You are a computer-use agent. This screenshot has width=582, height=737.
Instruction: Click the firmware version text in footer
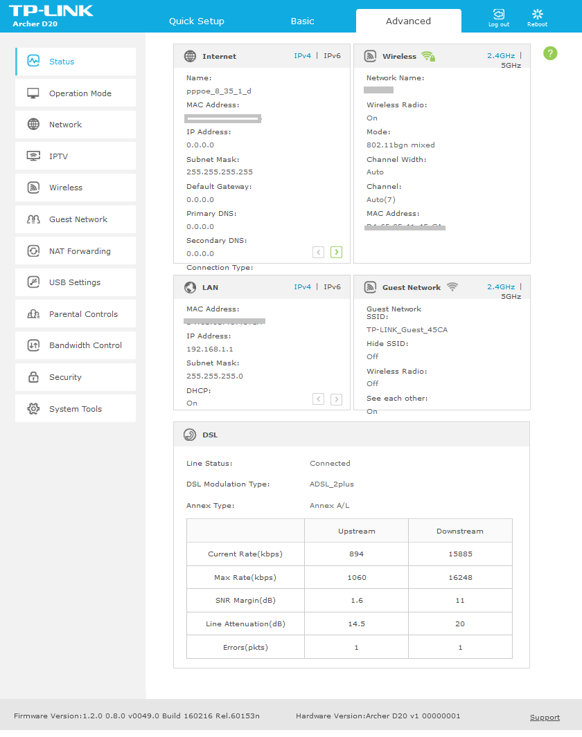point(136,716)
